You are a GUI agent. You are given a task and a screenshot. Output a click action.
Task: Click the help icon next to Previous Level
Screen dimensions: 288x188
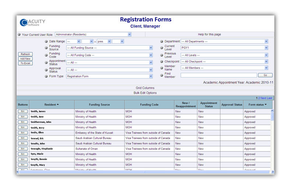pyautogui.click(x=162, y=55)
